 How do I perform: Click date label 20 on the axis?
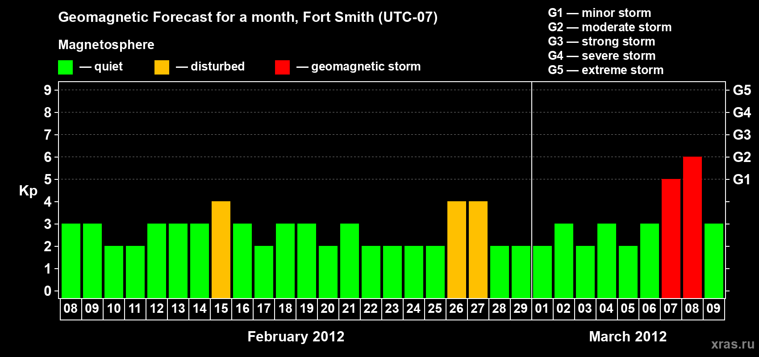(x=328, y=308)
